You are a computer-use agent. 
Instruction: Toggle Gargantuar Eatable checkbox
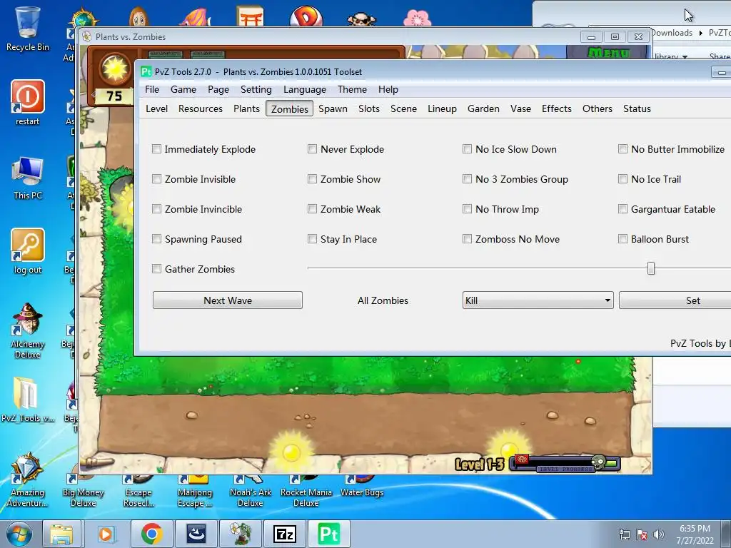point(622,209)
